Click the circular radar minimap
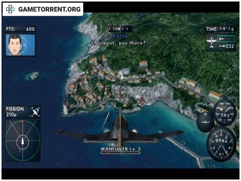The image size is (241, 181). [x=23, y=141]
